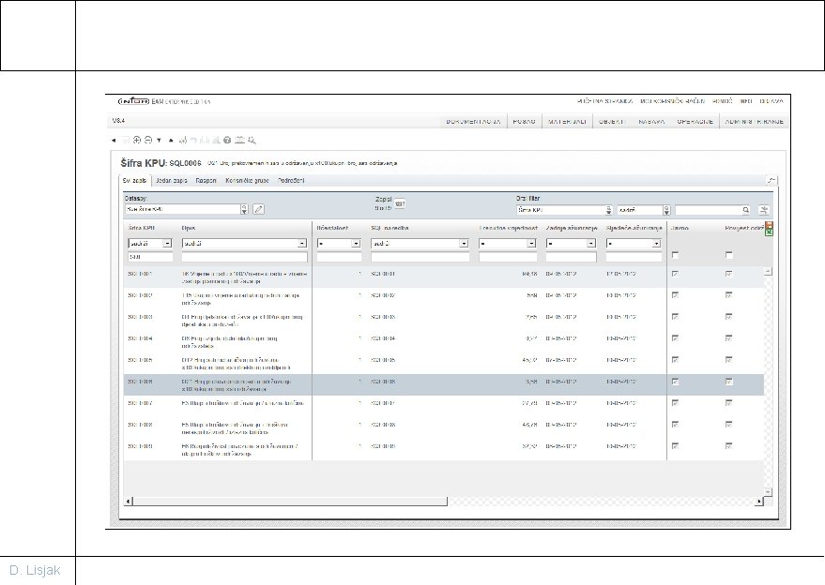Open the MATERIJALI main menu
This screenshot has width=825, height=585.
[x=567, y=122]
